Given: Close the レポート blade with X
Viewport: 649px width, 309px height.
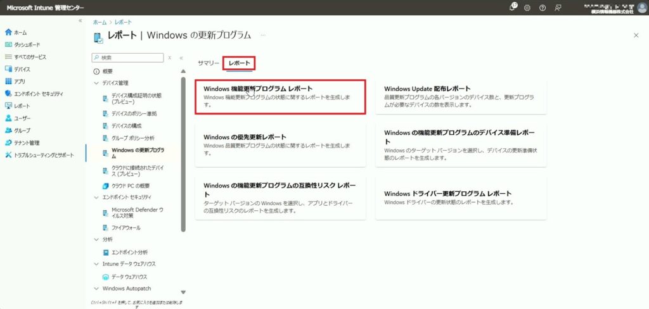Looking at the screenshot, I should pos(636,35).
